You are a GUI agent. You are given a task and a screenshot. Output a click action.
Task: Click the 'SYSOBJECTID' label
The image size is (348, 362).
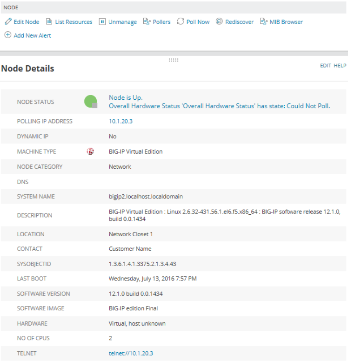[34, 264]
